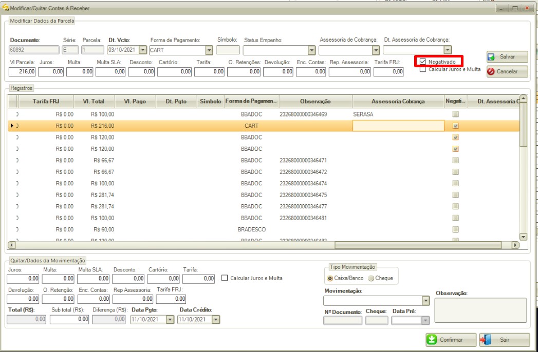This screenshot has width=538, height=352.
Task: Check the Negativado box on row 23268000000346471
Action: pyautogui.click(x=455, y=160)
